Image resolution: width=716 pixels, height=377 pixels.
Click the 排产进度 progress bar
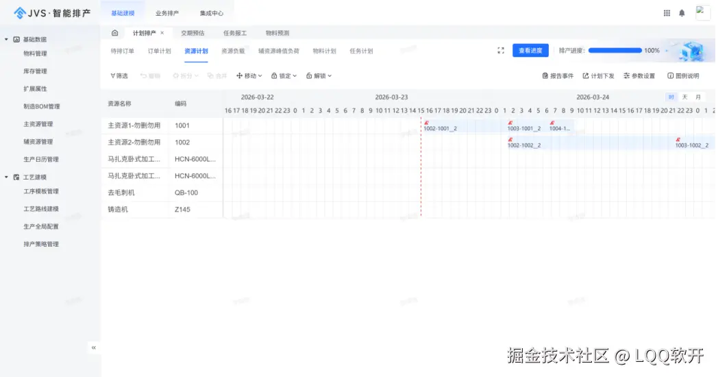pyautogui.click(x=615, y=51)
